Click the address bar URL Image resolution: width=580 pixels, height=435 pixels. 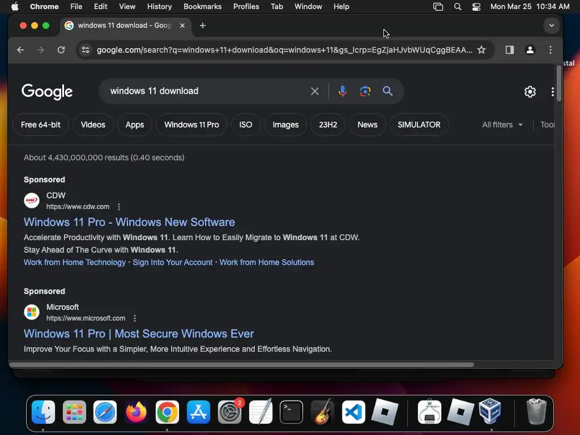tap(284, 50)
